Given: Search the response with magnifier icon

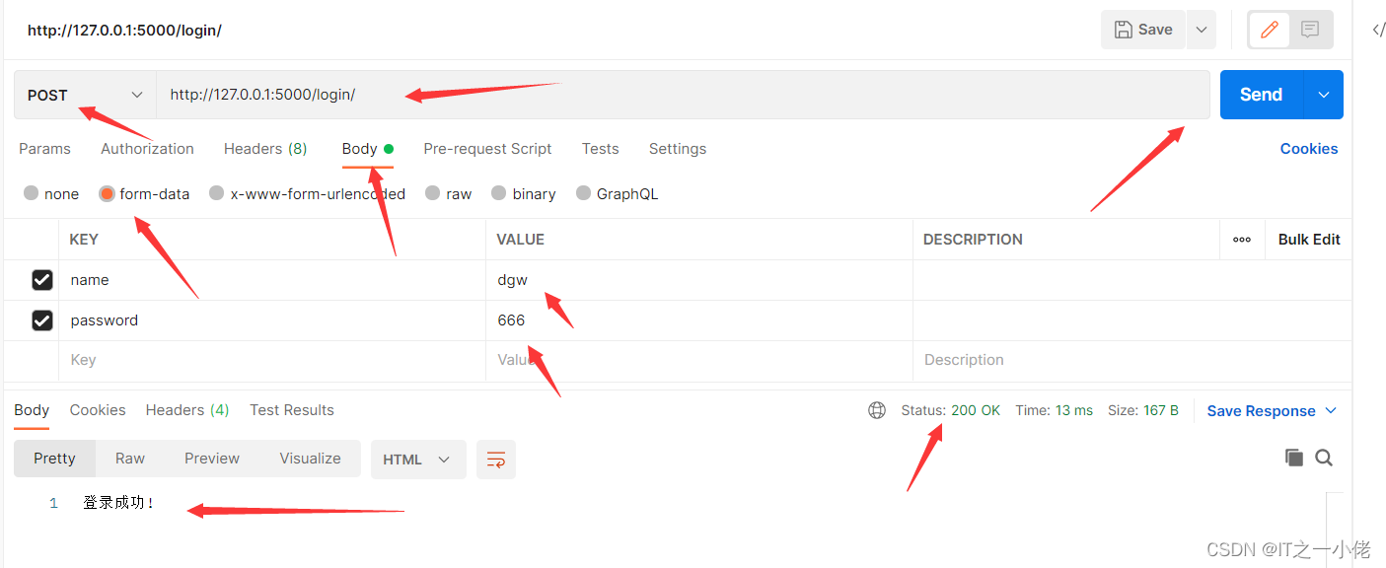Looking at the screenshot, I should [1324, 458].
